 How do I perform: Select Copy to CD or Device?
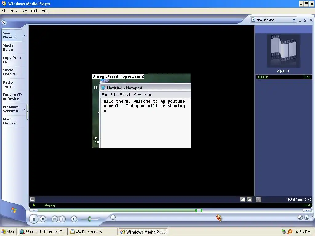[x=12, y=96]
